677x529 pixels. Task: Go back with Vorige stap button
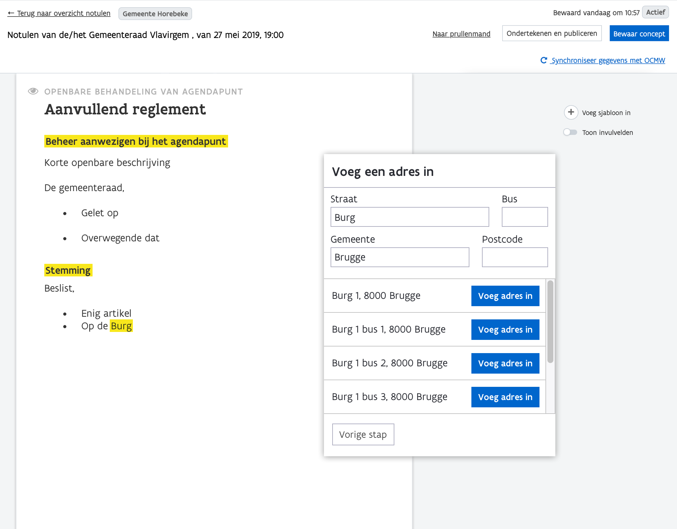363,434
